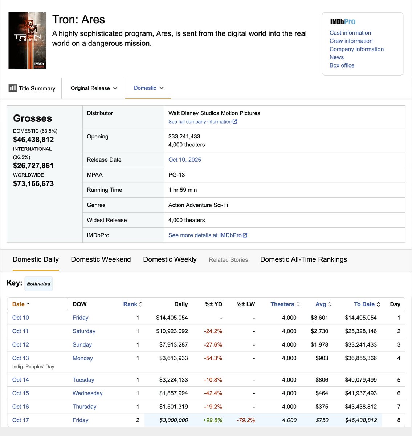This screenshot has height=436, width=412.
Task: Sort table by Avg column
Action: tap(323, 304)
